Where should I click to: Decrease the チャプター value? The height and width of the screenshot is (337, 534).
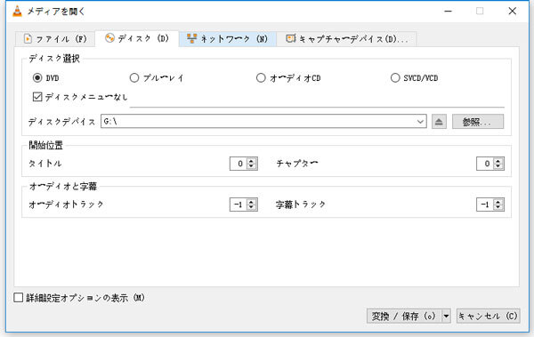click(x=498, y=166)
